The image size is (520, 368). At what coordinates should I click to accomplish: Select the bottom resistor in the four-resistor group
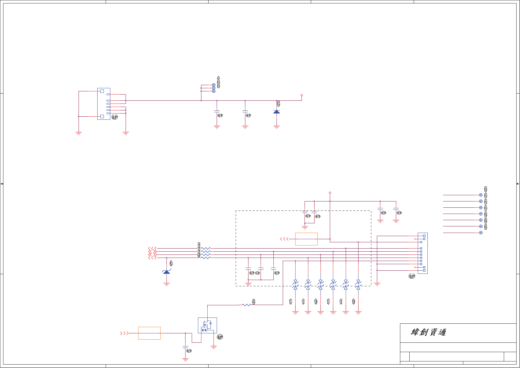[206, 258]
